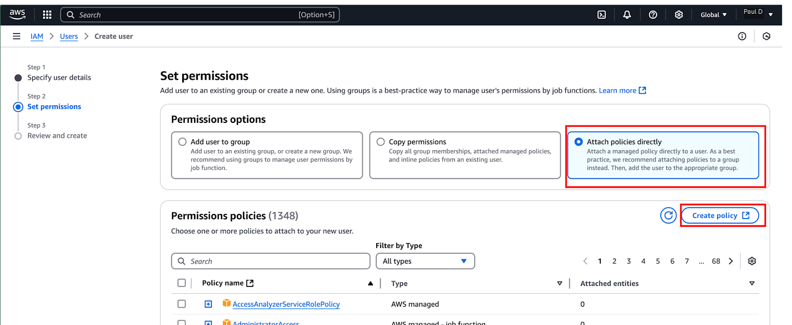
Task: Sort by Attached entities column arrow
Action: tap(752, 283)
